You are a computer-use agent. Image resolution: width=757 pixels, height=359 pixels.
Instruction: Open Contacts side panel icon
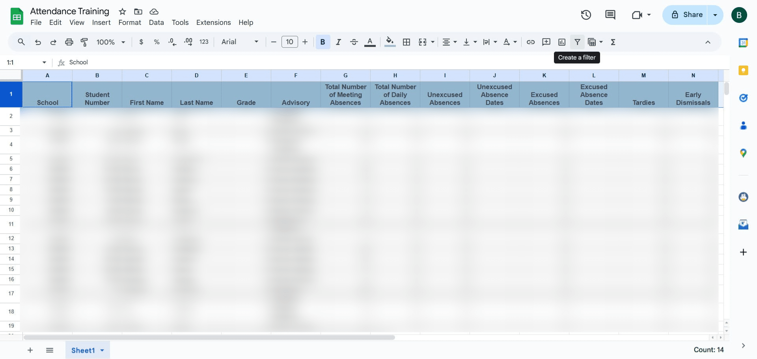click(x=743, y=126)
